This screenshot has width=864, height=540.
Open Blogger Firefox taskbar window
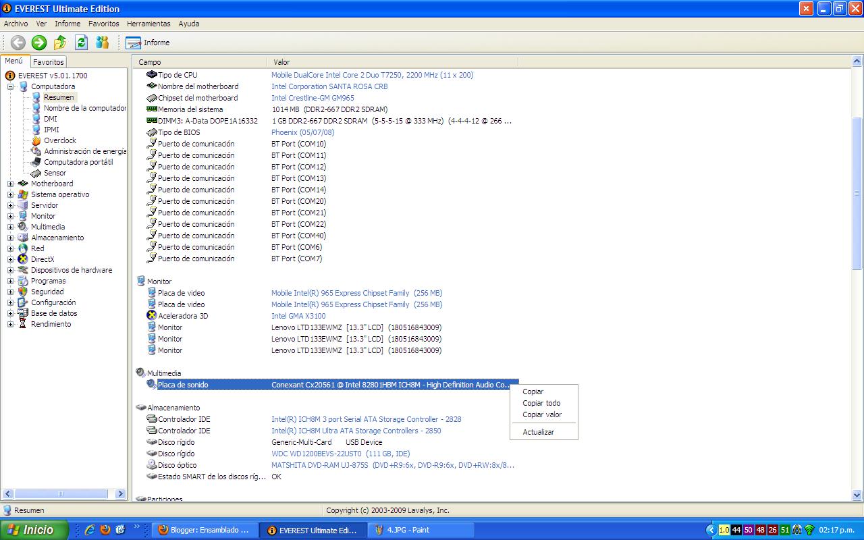(206, 531)
